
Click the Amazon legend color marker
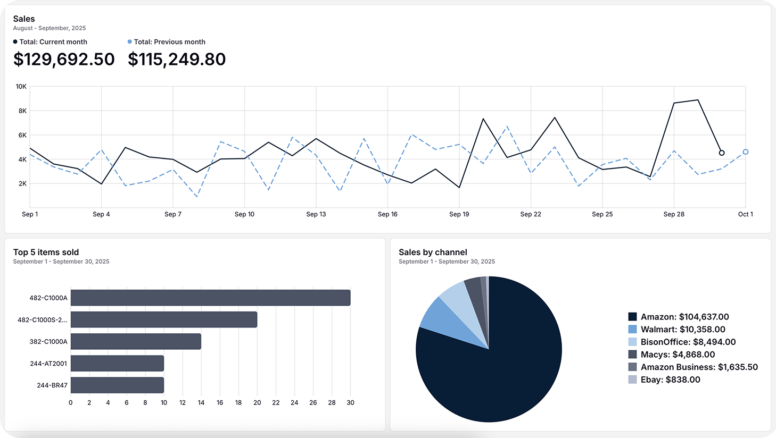point(633,316)
